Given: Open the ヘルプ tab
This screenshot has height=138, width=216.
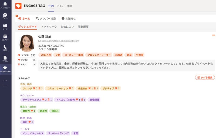Looking at the screenshot, I should pos(60,6).
